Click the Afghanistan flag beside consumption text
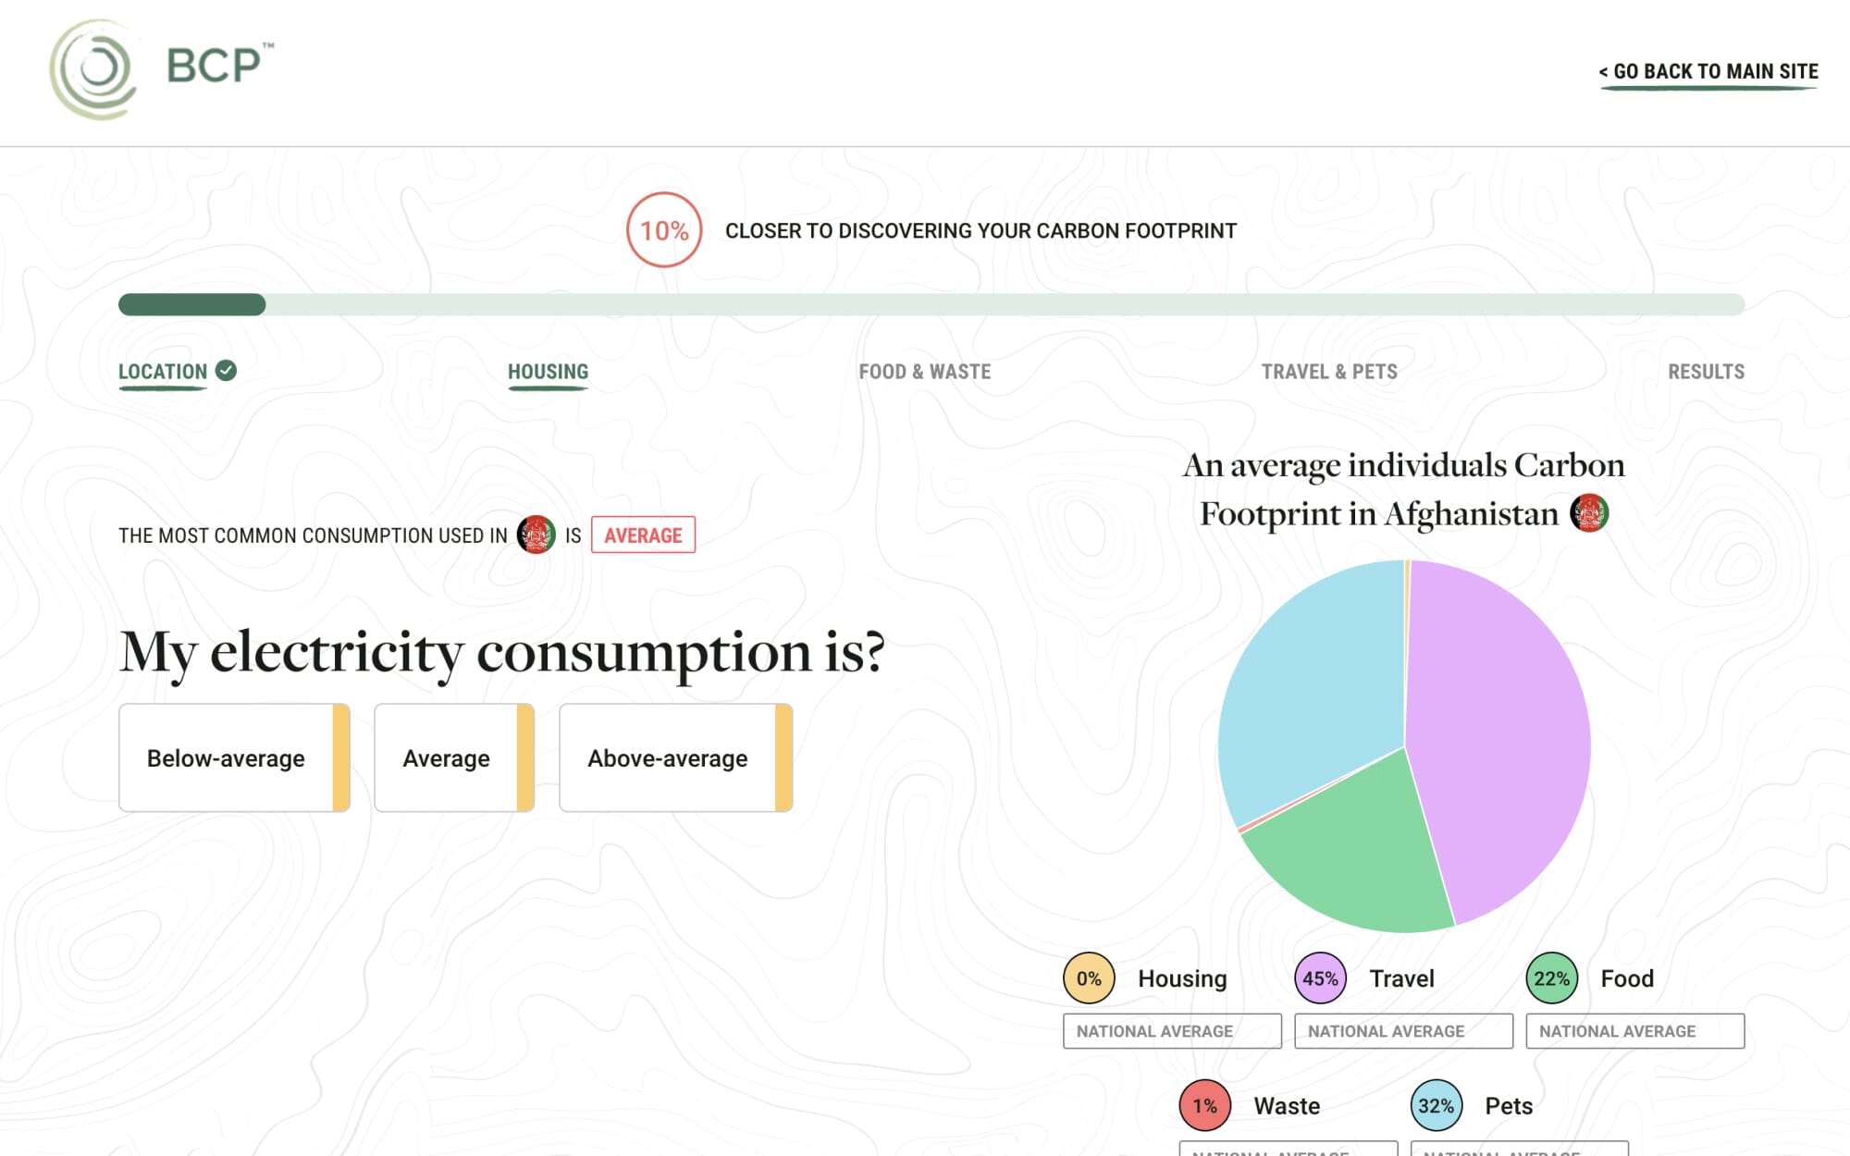 (x=536, y=535)
